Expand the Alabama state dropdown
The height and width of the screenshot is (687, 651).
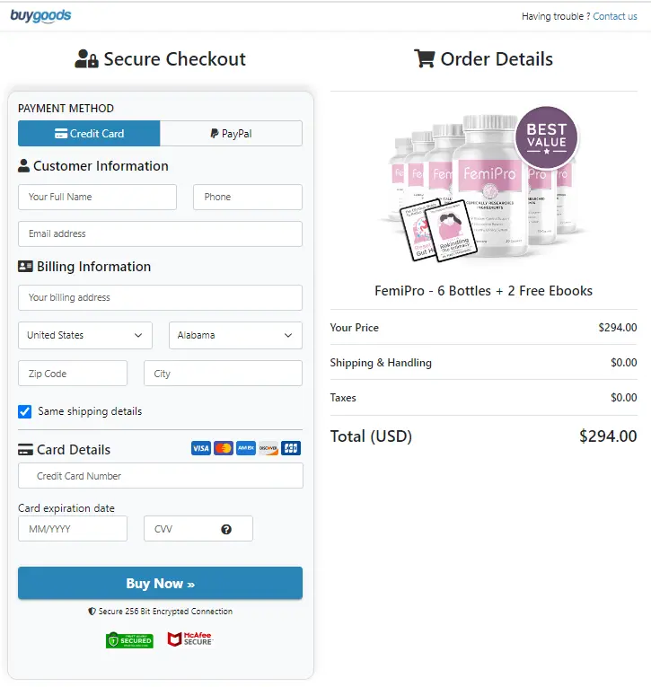[x=235, y=335]
